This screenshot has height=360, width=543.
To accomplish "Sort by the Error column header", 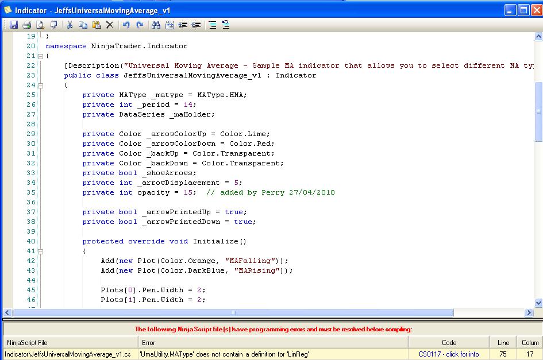I will (x=274, y=342).
